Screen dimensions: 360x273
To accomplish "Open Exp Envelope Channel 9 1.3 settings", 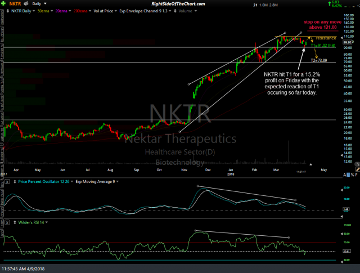I will (x=145, y=11).
